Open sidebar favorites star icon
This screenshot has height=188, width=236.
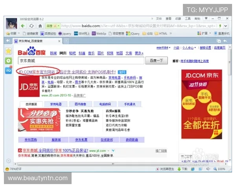[9, 51]
